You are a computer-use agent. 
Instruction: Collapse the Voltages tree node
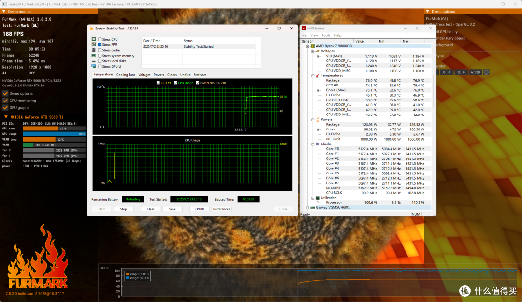(x=313, y=51)
